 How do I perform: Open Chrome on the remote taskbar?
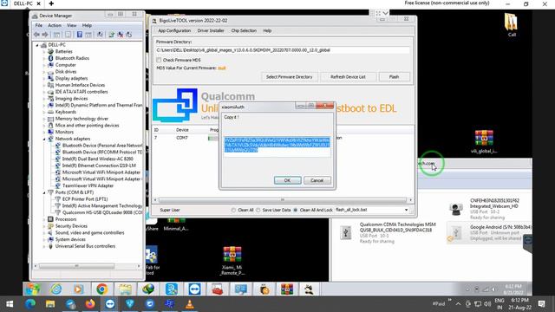click(x=102, y=289)
